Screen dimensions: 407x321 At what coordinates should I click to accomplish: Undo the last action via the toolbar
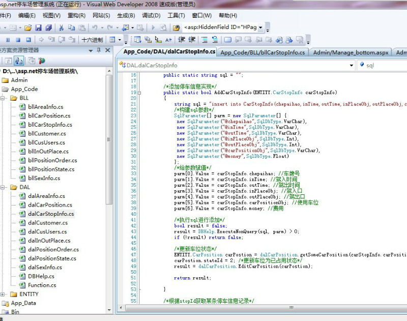click(x=95, y=27)
